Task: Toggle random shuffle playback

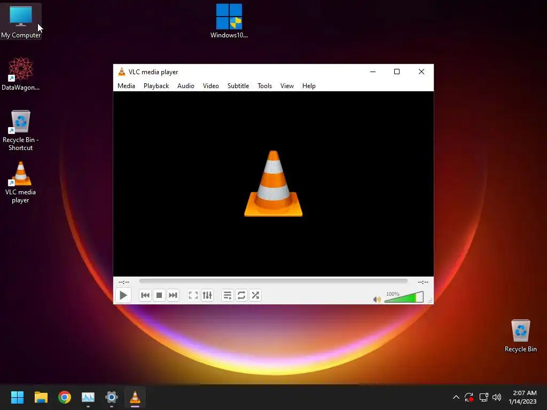Action: 255,295
